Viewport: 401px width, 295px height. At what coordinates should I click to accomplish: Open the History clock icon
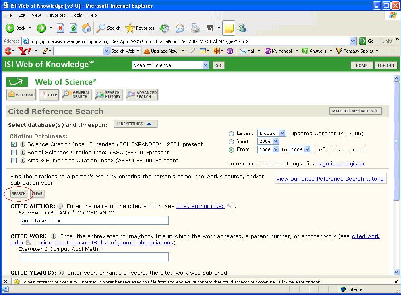164,28
